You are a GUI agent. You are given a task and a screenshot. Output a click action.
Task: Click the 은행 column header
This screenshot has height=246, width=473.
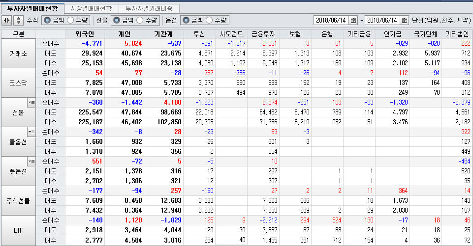(327, 34)
